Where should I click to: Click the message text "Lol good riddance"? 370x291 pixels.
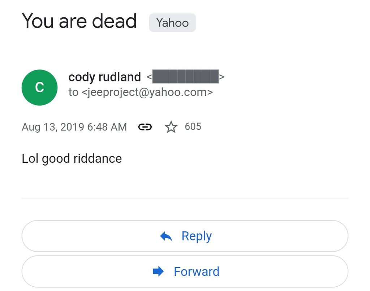(x=72, y=158)
